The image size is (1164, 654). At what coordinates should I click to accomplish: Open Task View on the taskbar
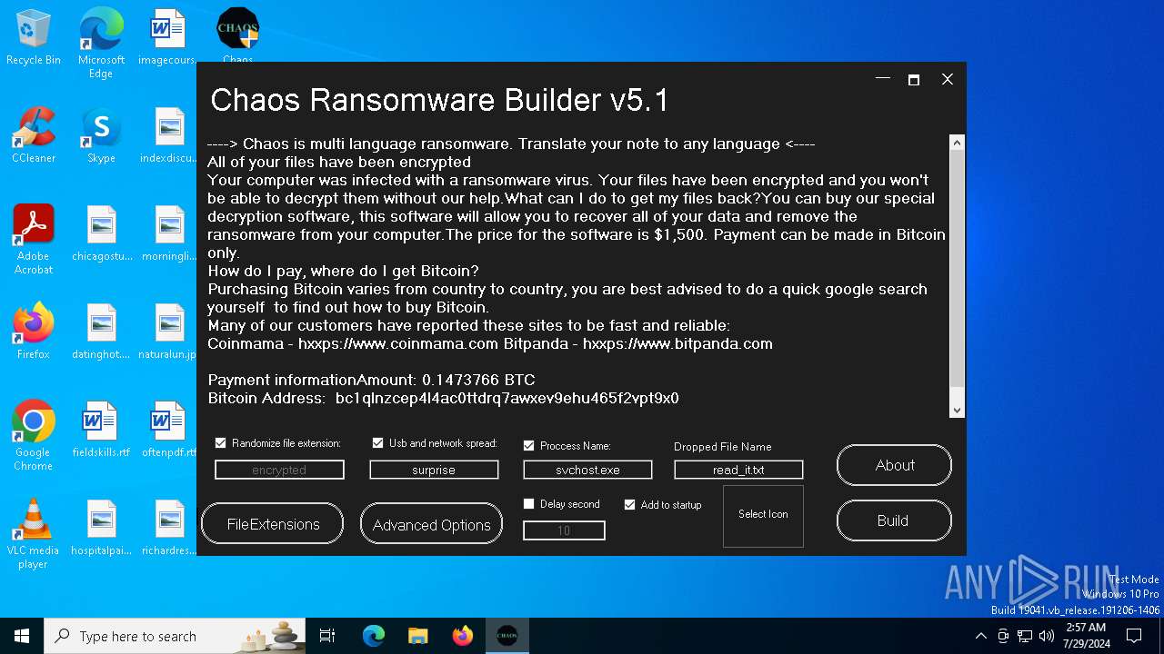(327, 636)
